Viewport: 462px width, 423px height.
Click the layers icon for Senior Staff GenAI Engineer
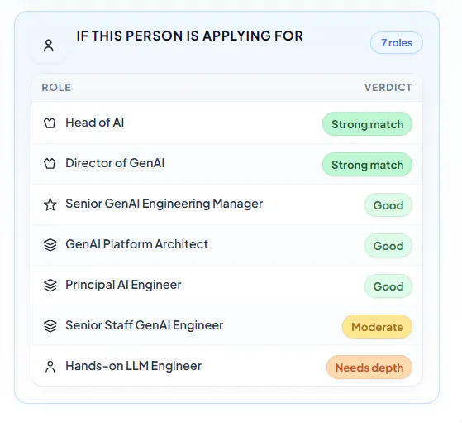[50, 326]
